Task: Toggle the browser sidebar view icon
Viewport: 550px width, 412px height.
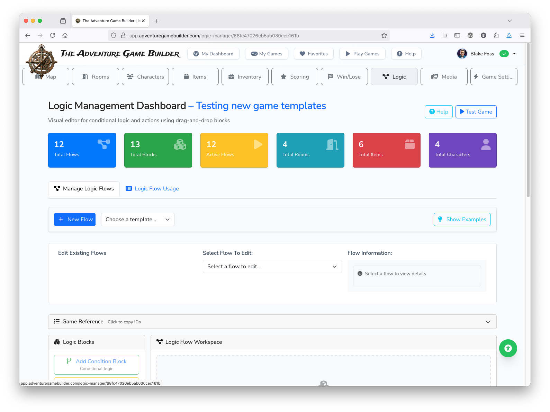Action: pyautogui.click(x=457, y=35)
